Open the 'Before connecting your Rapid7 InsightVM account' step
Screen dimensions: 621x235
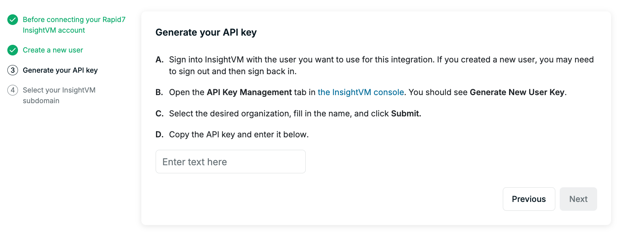pyautogui.click(x=74, y=25)
